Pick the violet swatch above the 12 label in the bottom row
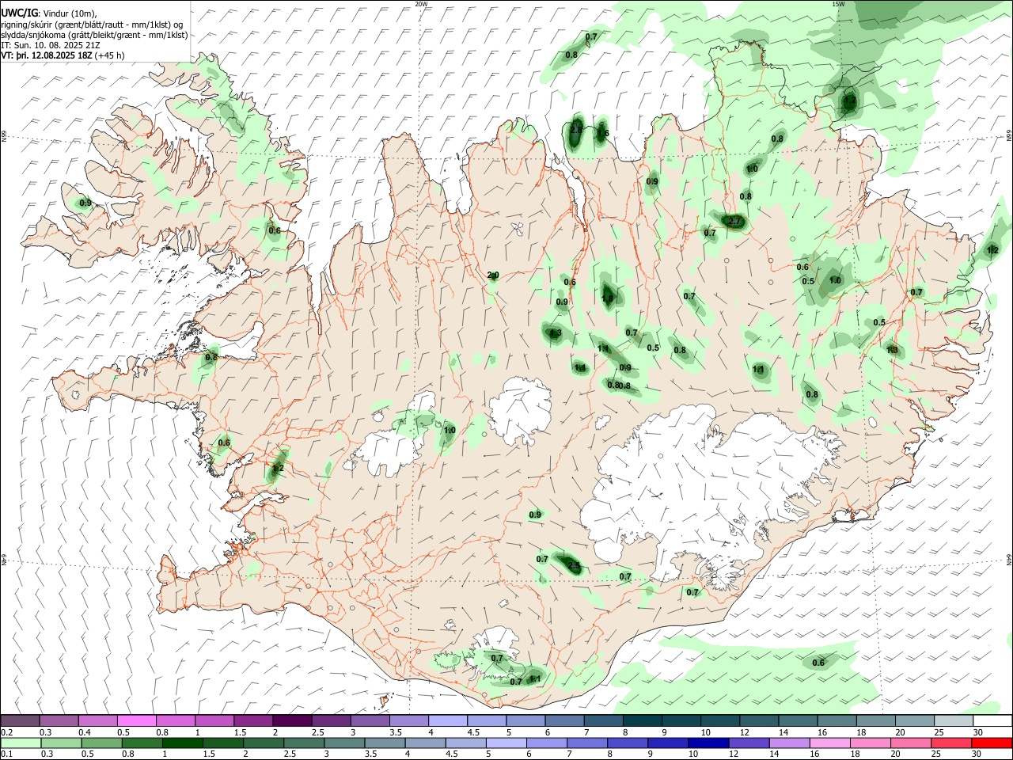Image resolution: width=1013 pixels, height=760 pixels. click(x=748, y=743)
